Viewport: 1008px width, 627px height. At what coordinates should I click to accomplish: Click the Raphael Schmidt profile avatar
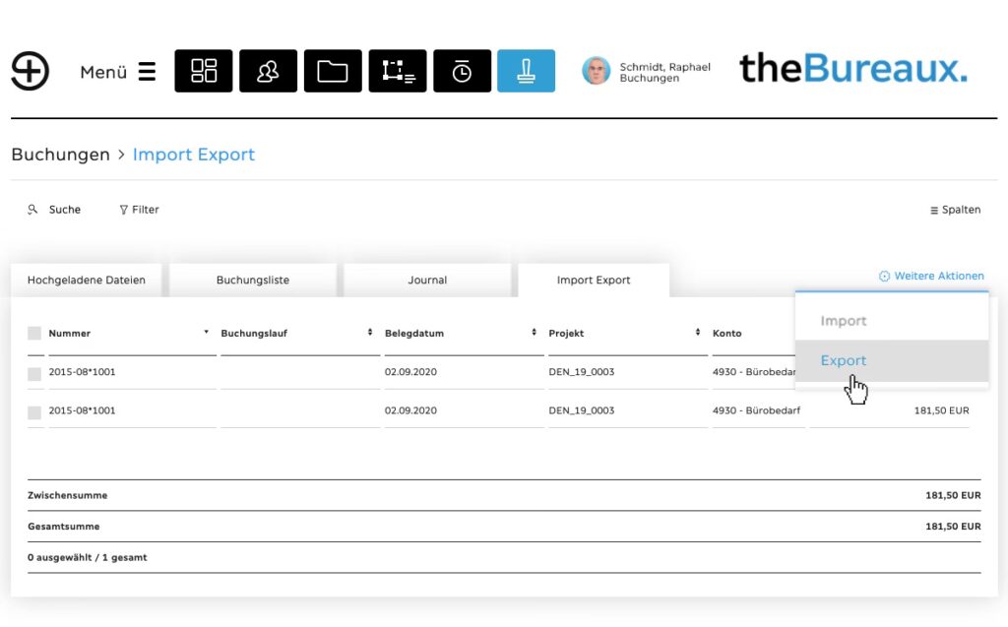[x=596, y=71]
